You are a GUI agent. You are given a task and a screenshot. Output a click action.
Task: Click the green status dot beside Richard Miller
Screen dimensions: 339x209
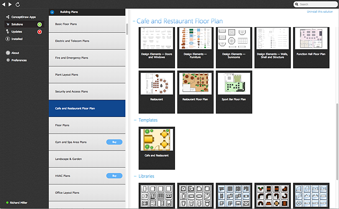(7, 203)
